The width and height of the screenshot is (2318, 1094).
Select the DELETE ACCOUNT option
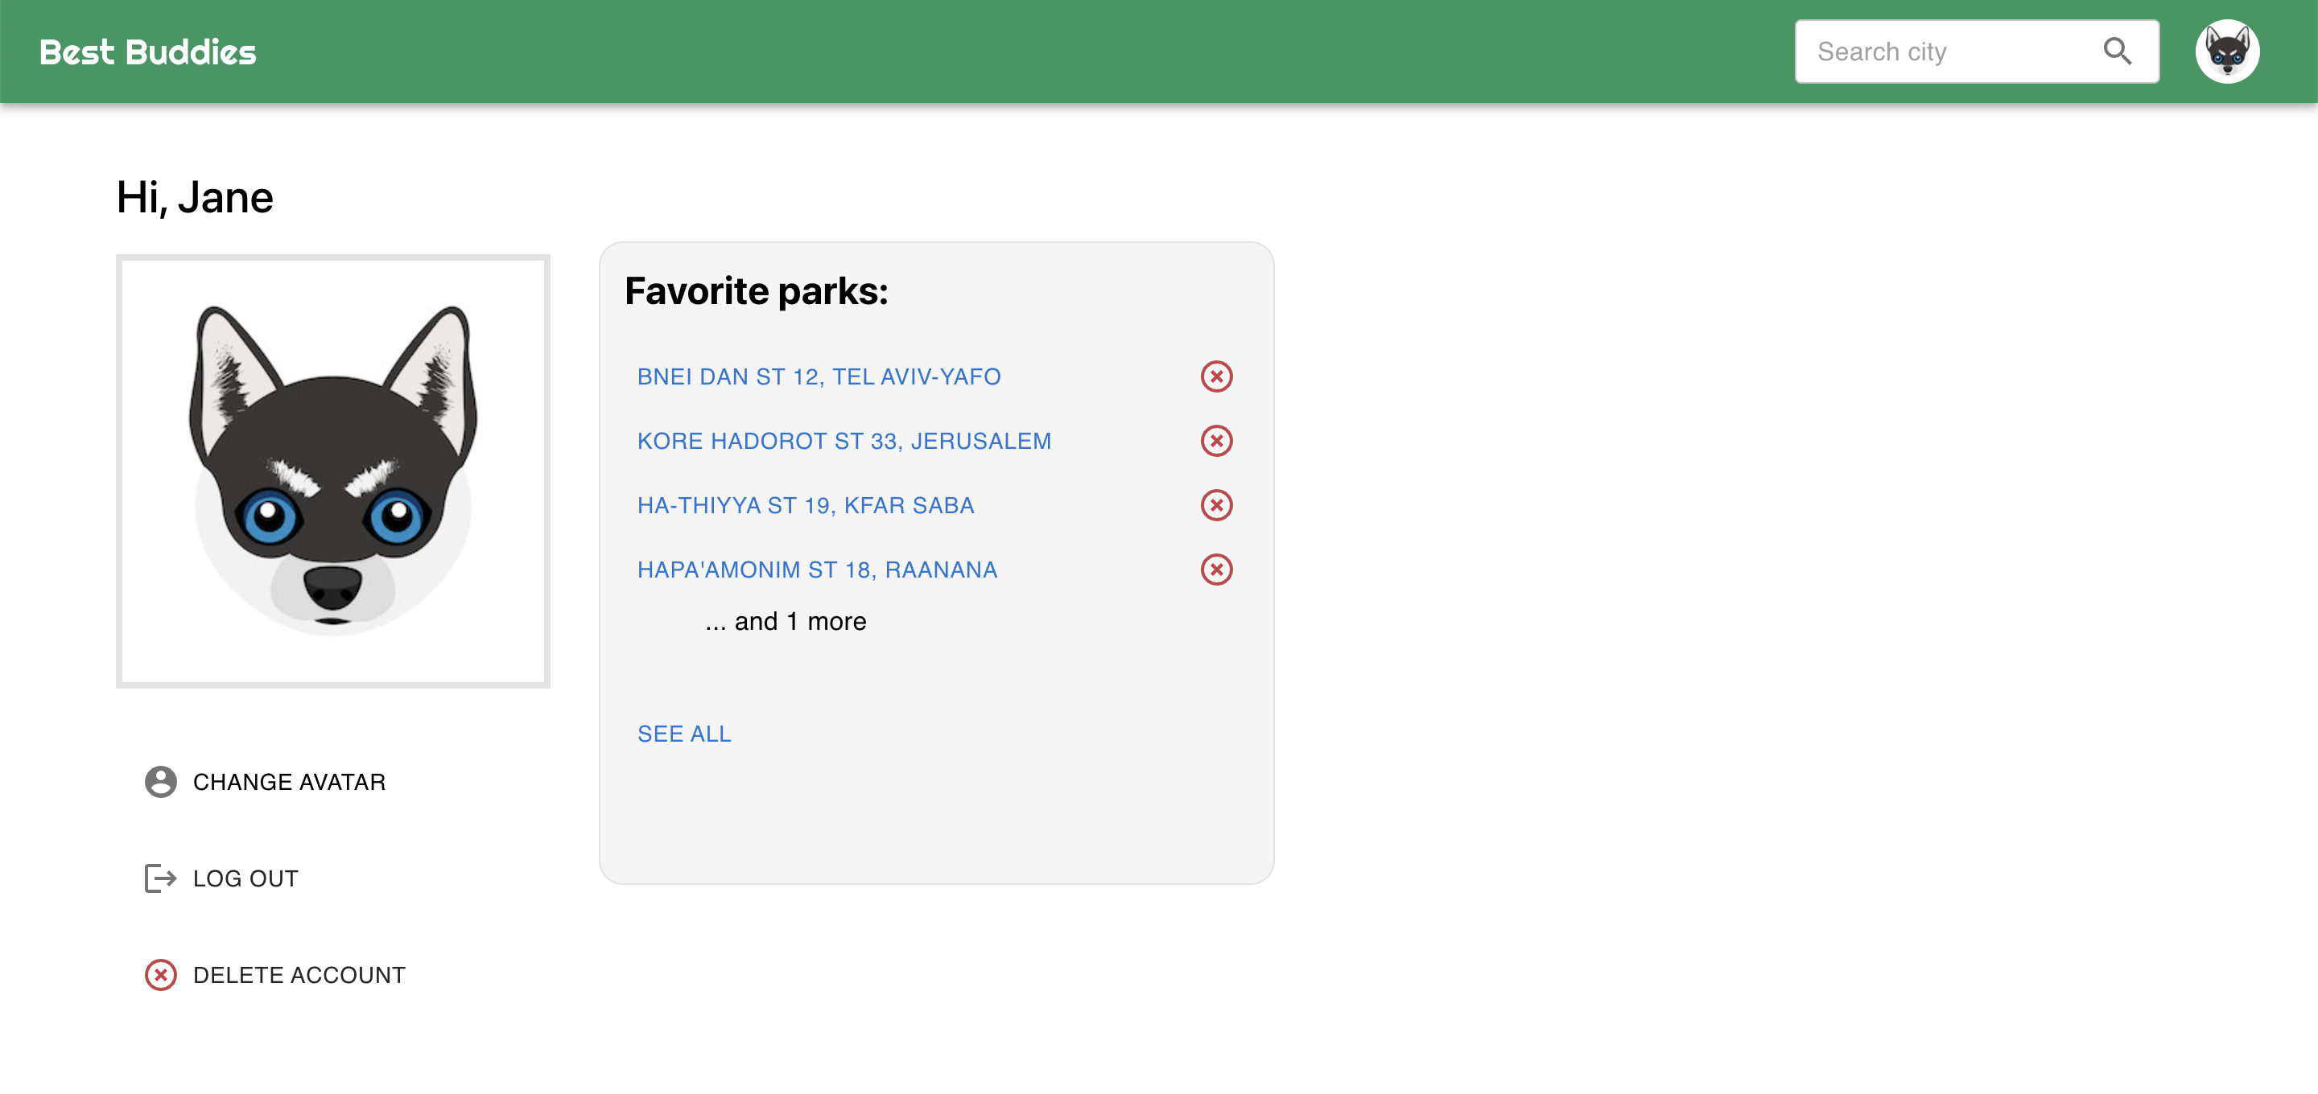[299, 974]
